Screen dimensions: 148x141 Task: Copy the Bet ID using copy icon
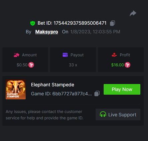(x=112, y=23)
